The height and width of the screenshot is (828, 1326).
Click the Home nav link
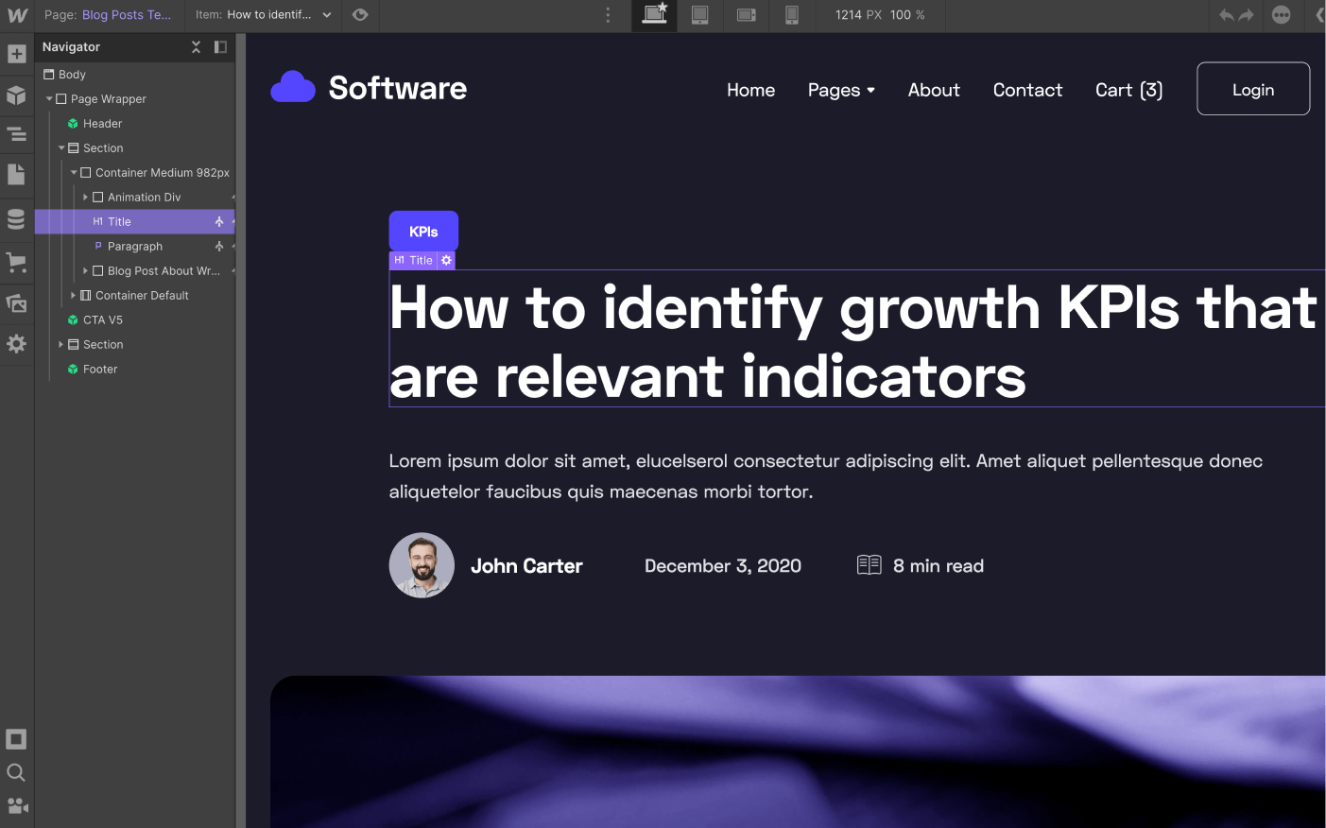[x=750, y=90]
